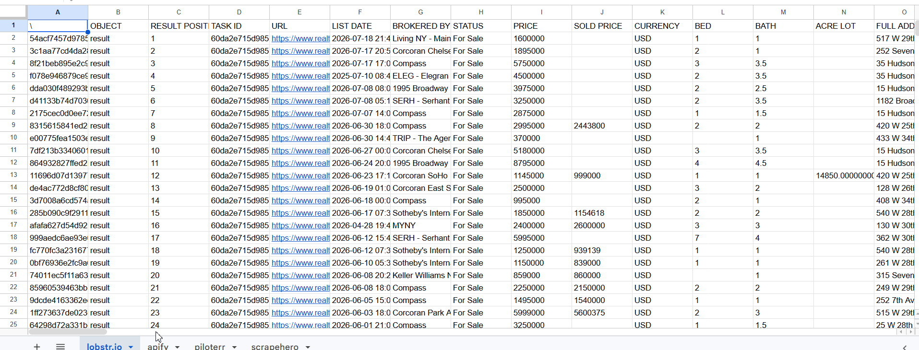Select price cell 5999000
This screenshot has width=919, height=350.
[541, 313]
